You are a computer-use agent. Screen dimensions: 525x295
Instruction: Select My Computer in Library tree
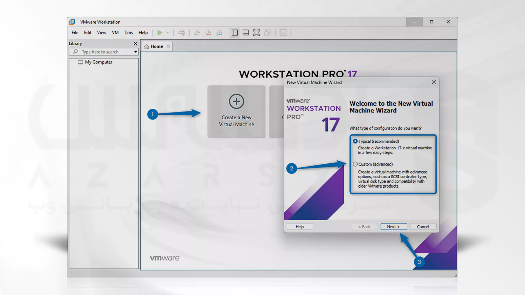pyautogui.click(x=98, y=62)
